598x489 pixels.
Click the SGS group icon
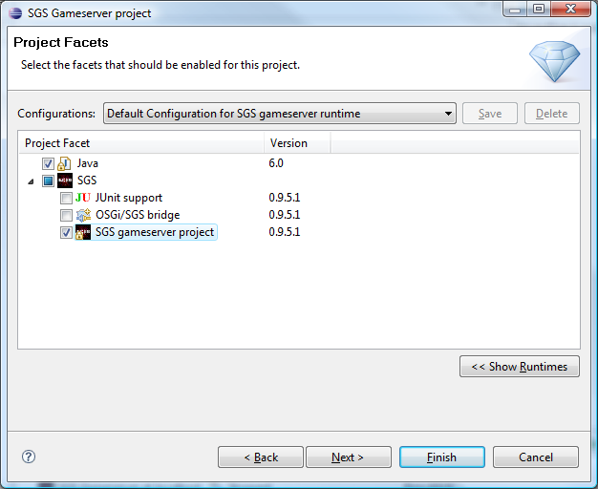tap(65, 181)
